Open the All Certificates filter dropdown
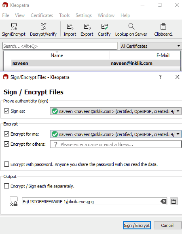182x234 pixels. (151, 46)
